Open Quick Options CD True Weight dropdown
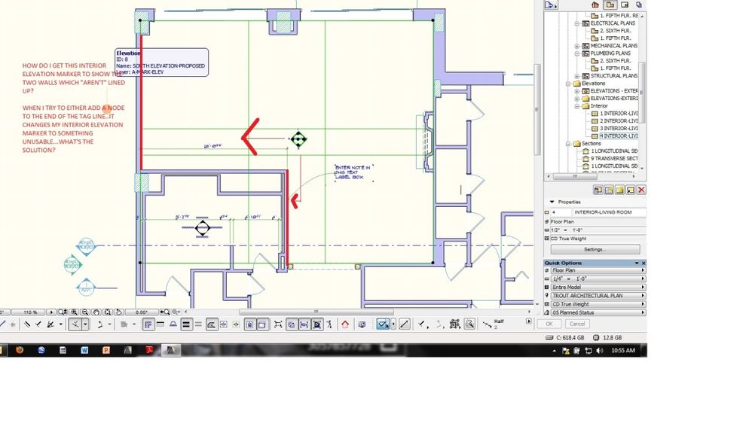 tap(598, 304)
